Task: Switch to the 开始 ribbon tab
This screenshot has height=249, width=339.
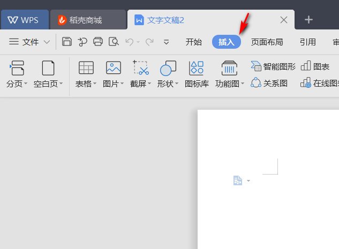Action: [x=193, y=42]
